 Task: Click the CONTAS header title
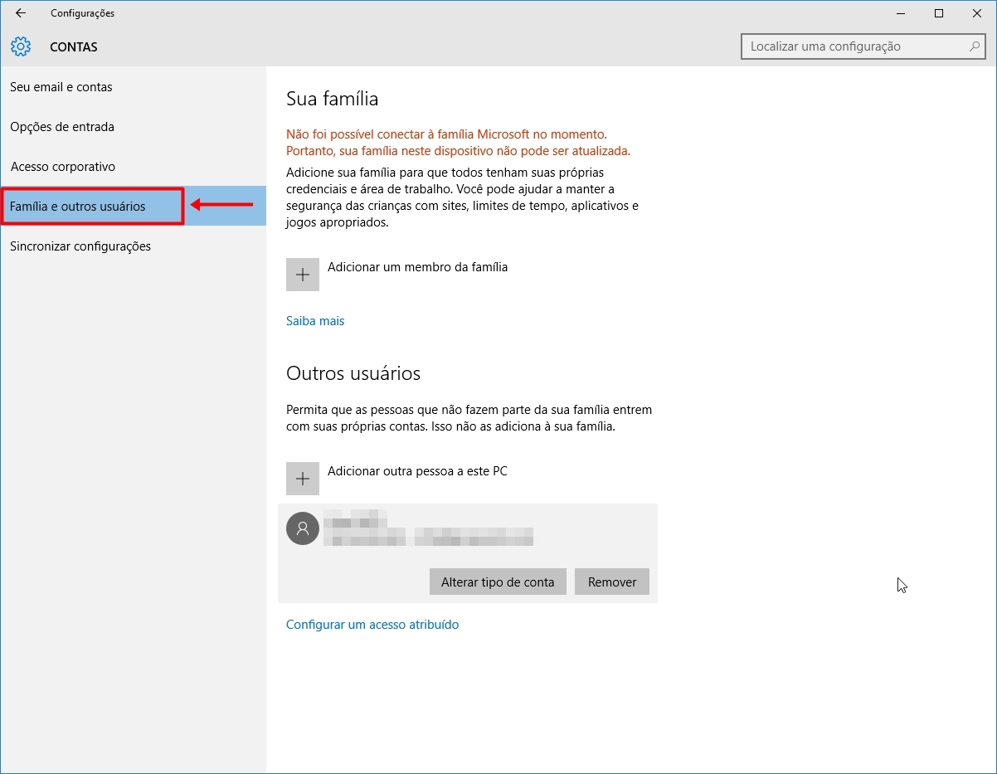pyautogui.click(x=74, y=47)
